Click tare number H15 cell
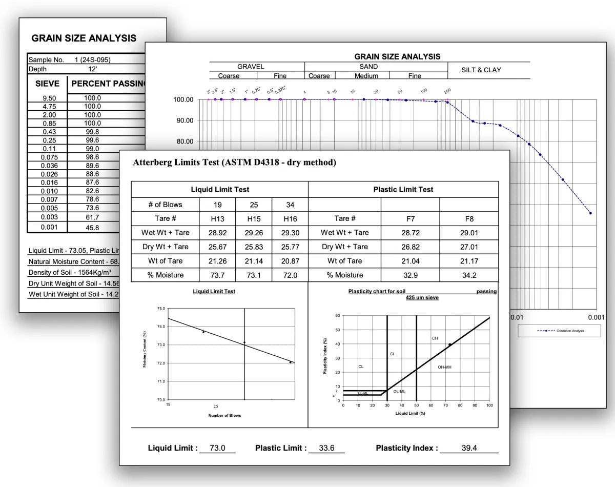Screen dimensions: 615x487 [254, 219]
